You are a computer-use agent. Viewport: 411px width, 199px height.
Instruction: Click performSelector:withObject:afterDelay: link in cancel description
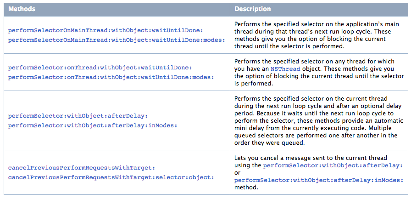click(x=333, y=165)
